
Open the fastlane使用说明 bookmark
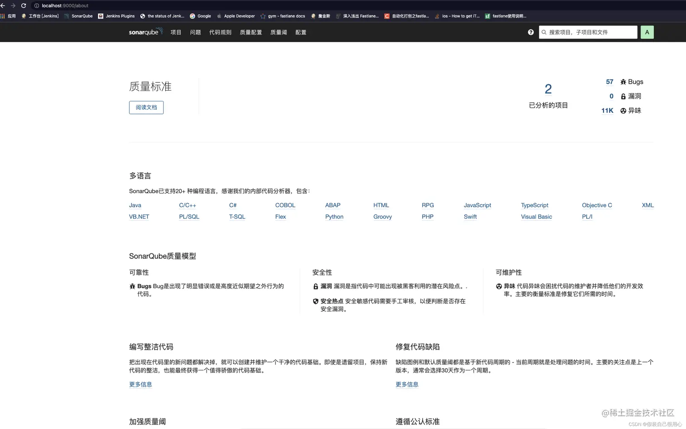(x=505, y=16)
